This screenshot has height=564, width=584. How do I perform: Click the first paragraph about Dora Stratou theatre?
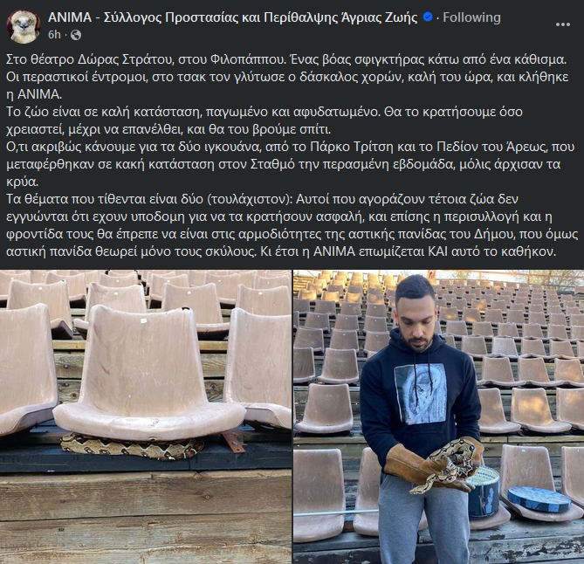click(287, 77)
